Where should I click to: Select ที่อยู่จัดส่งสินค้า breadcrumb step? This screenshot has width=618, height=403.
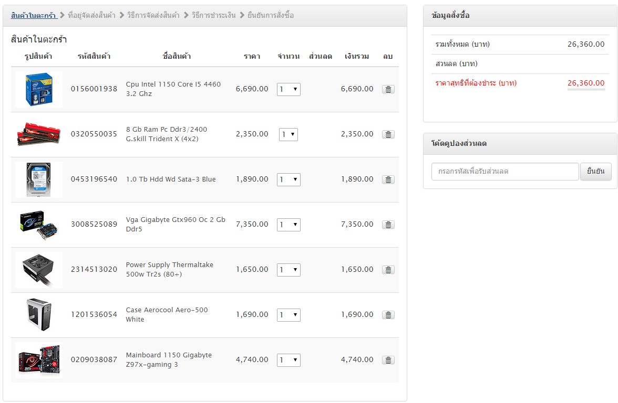tap(91, 15)
